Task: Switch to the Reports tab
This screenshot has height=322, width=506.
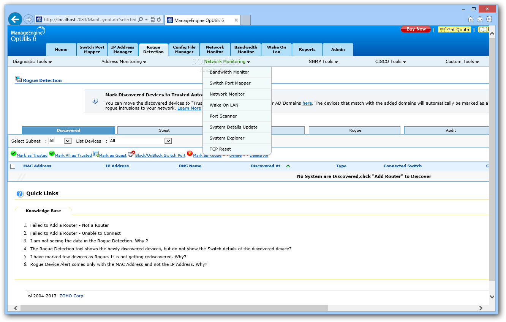Action: point(307,50)
